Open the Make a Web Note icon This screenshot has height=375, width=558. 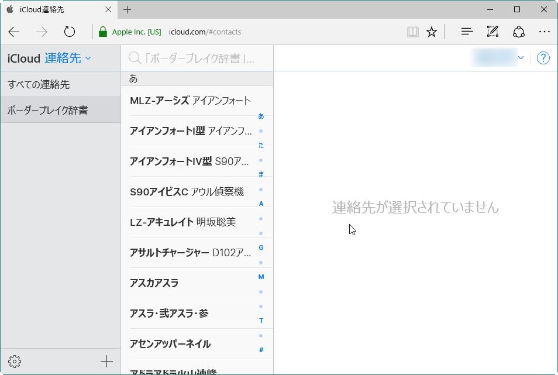coord(492,32)
